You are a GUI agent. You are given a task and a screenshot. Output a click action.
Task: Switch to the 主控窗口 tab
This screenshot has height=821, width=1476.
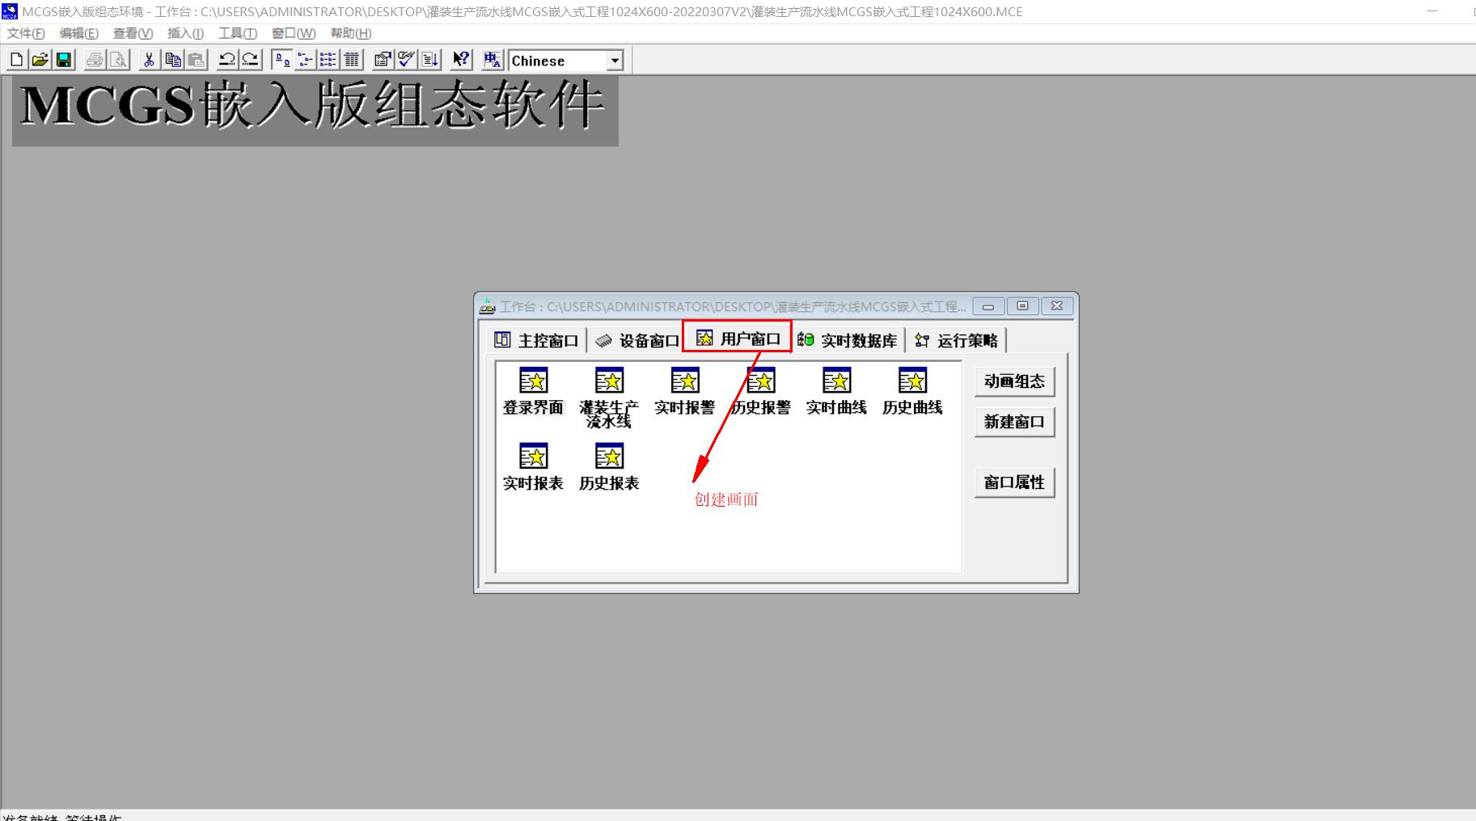(x=536, y=340)
